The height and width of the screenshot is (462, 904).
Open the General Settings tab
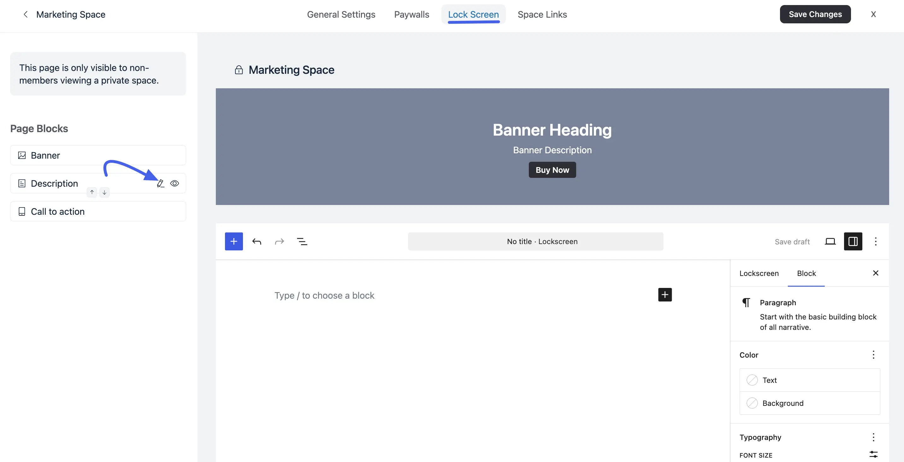[341, 15]
